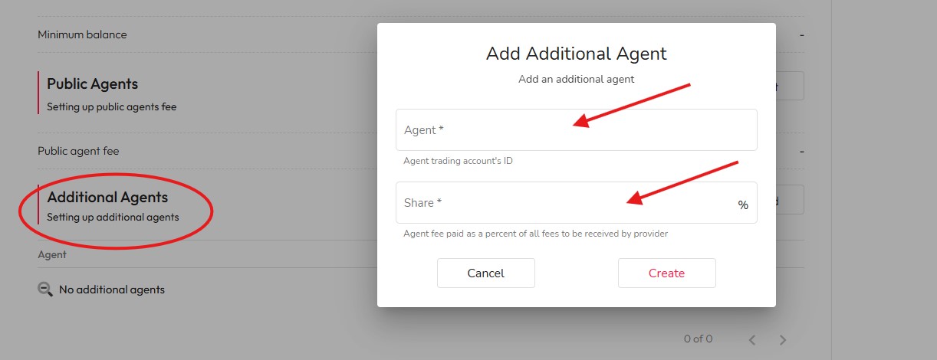Screen dimensions: 937x360
Task: Click the percent symbol in Share field
Action: (742, 205)
